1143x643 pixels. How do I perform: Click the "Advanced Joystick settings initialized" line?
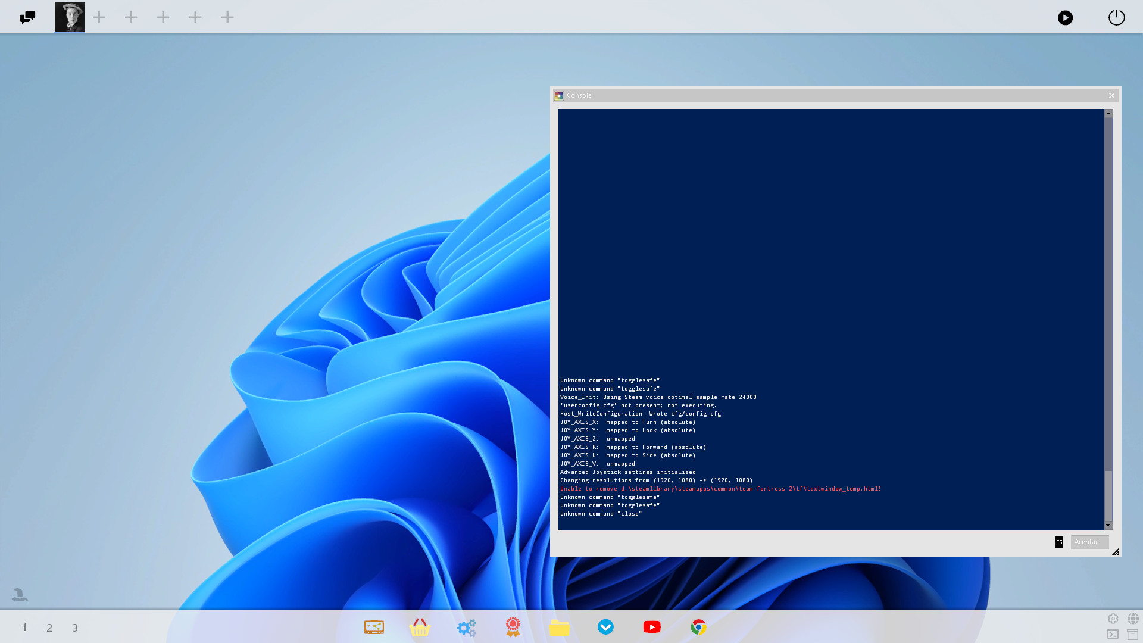[x=627, y=472]
